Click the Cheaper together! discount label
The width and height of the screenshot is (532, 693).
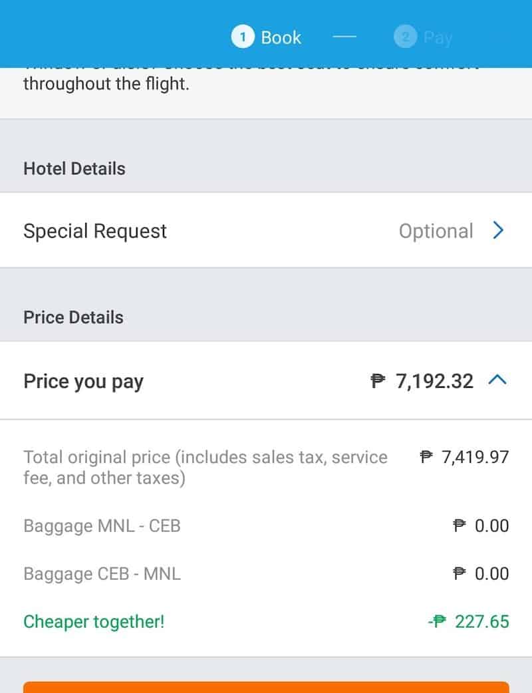click(94, 622)
